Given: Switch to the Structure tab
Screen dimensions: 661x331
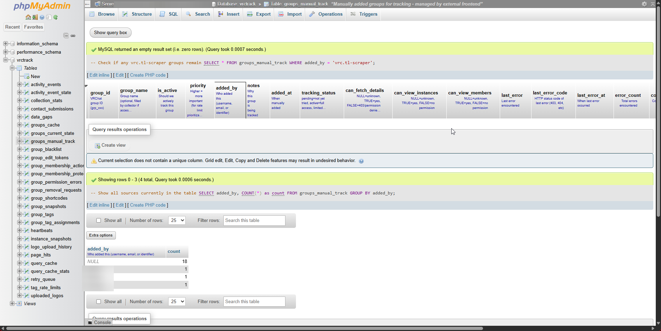Looking at the screenshot, I should [137, 14].
